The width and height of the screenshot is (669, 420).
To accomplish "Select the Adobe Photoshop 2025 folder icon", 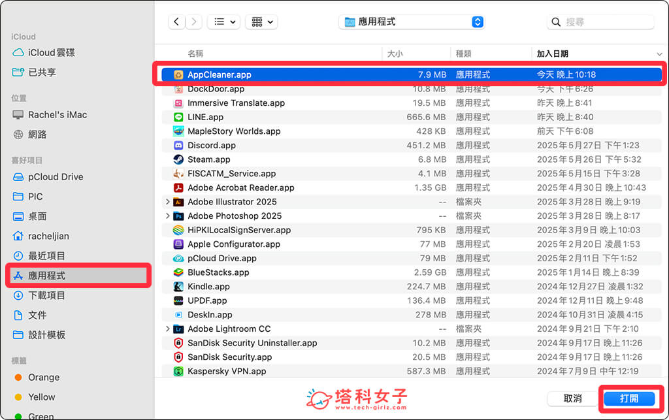I will 178,216.
